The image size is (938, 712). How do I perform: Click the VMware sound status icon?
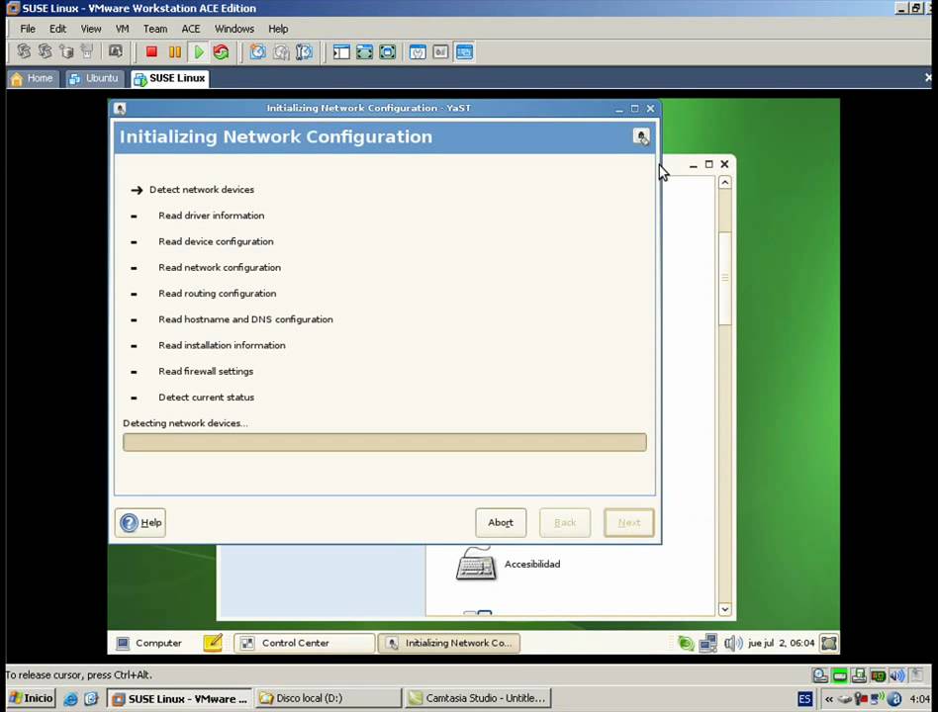point(896,675)
